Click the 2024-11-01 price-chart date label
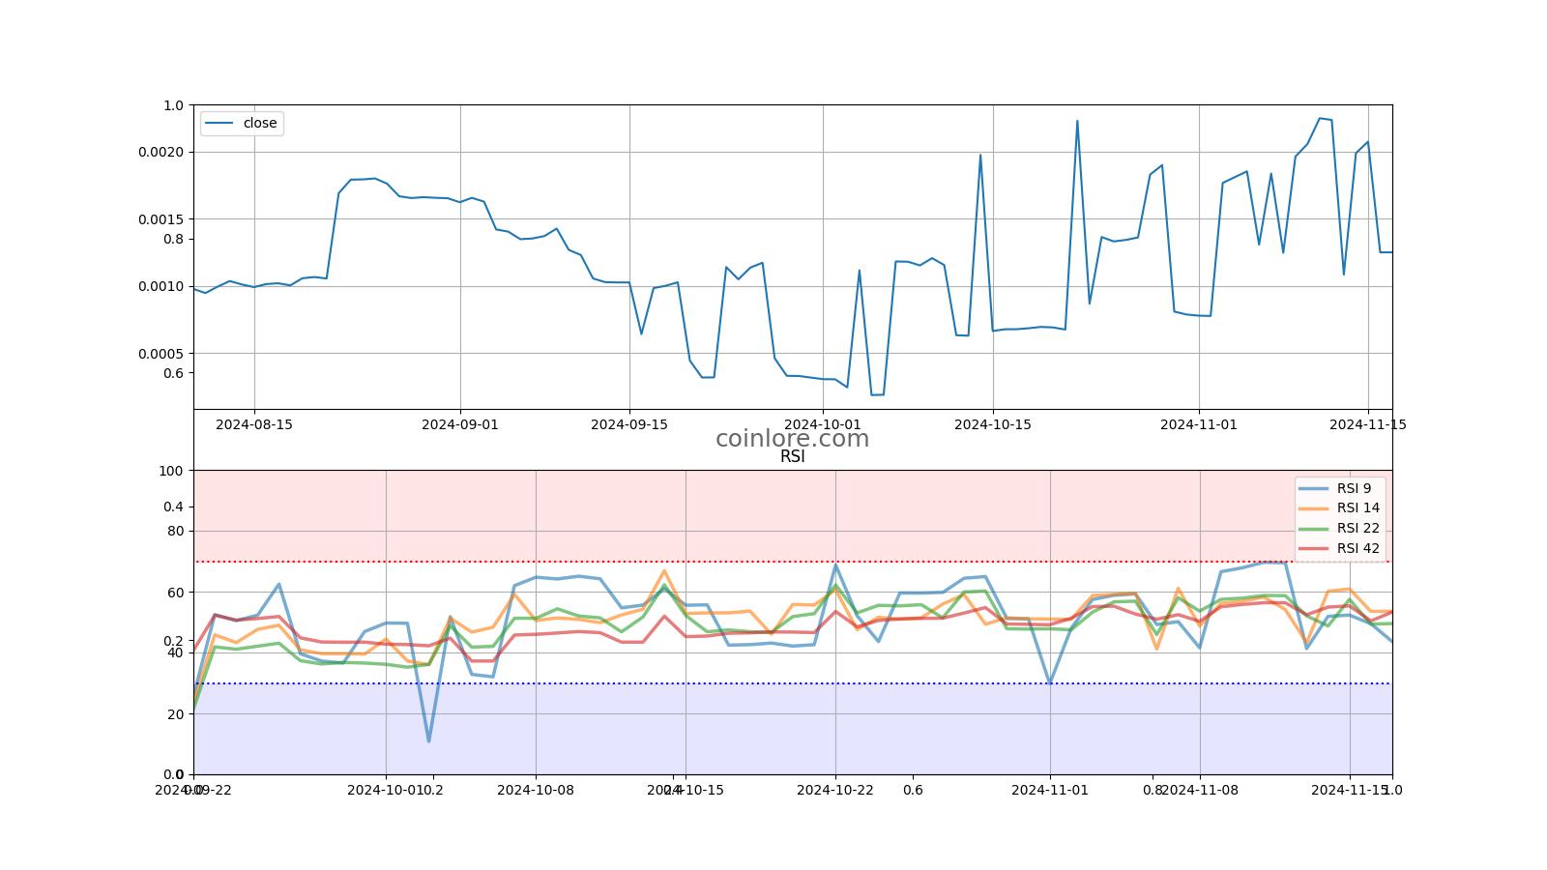 pyautogui.click(x=1199, y=424)
